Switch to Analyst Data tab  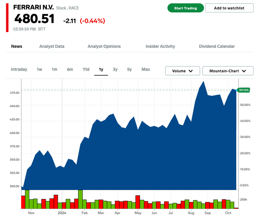pyautogui.click(x=52, y=46)
